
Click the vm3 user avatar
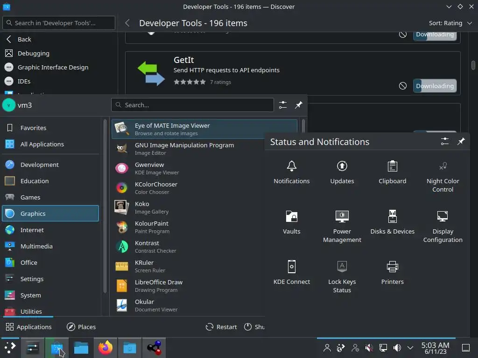coord(8,105)
